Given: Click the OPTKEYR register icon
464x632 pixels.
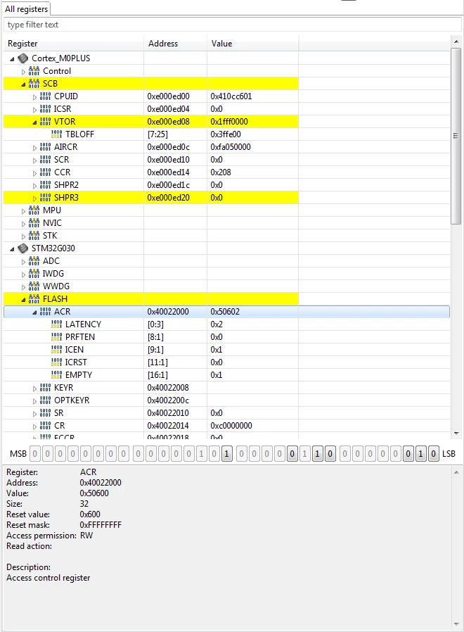Looking at the screenshot, I should (x=46, y=400).
